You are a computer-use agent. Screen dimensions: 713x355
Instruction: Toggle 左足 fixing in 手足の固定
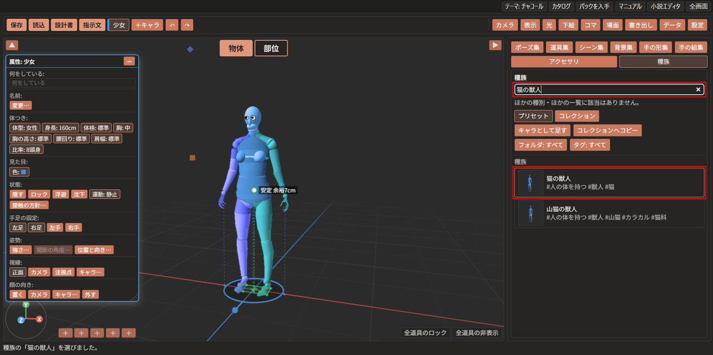[18, 228]
